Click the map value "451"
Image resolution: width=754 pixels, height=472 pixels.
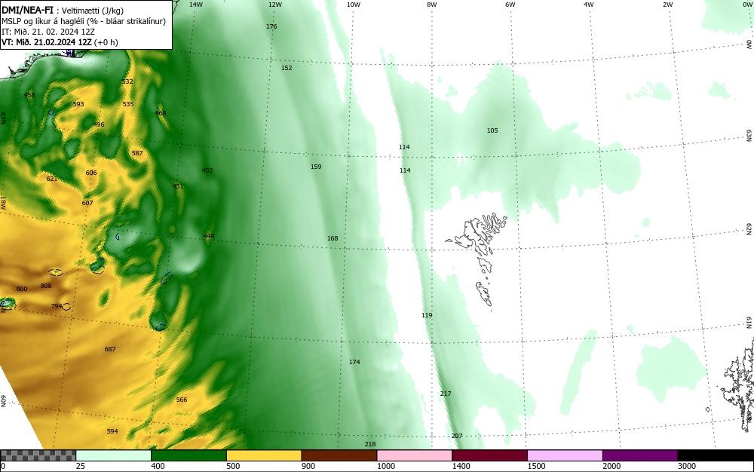pyautogui.click(x=178, y=186)
